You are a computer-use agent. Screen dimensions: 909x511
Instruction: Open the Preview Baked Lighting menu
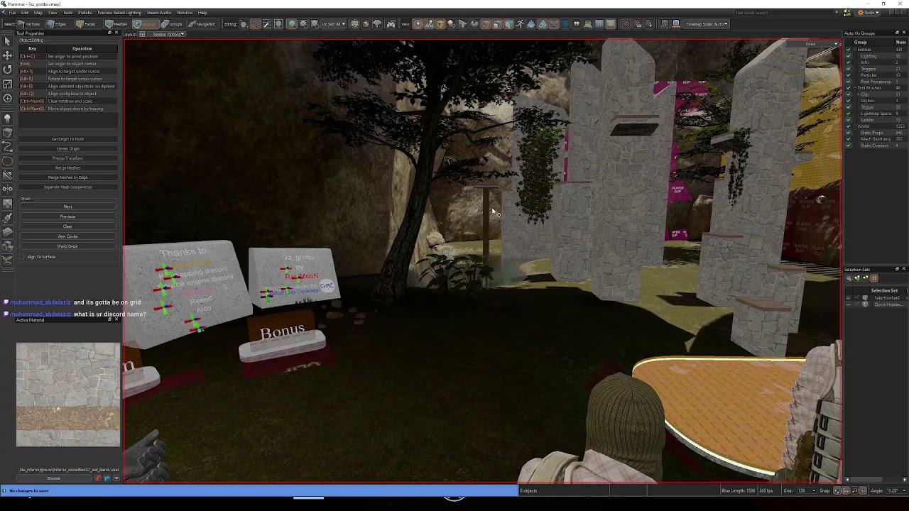119,13
